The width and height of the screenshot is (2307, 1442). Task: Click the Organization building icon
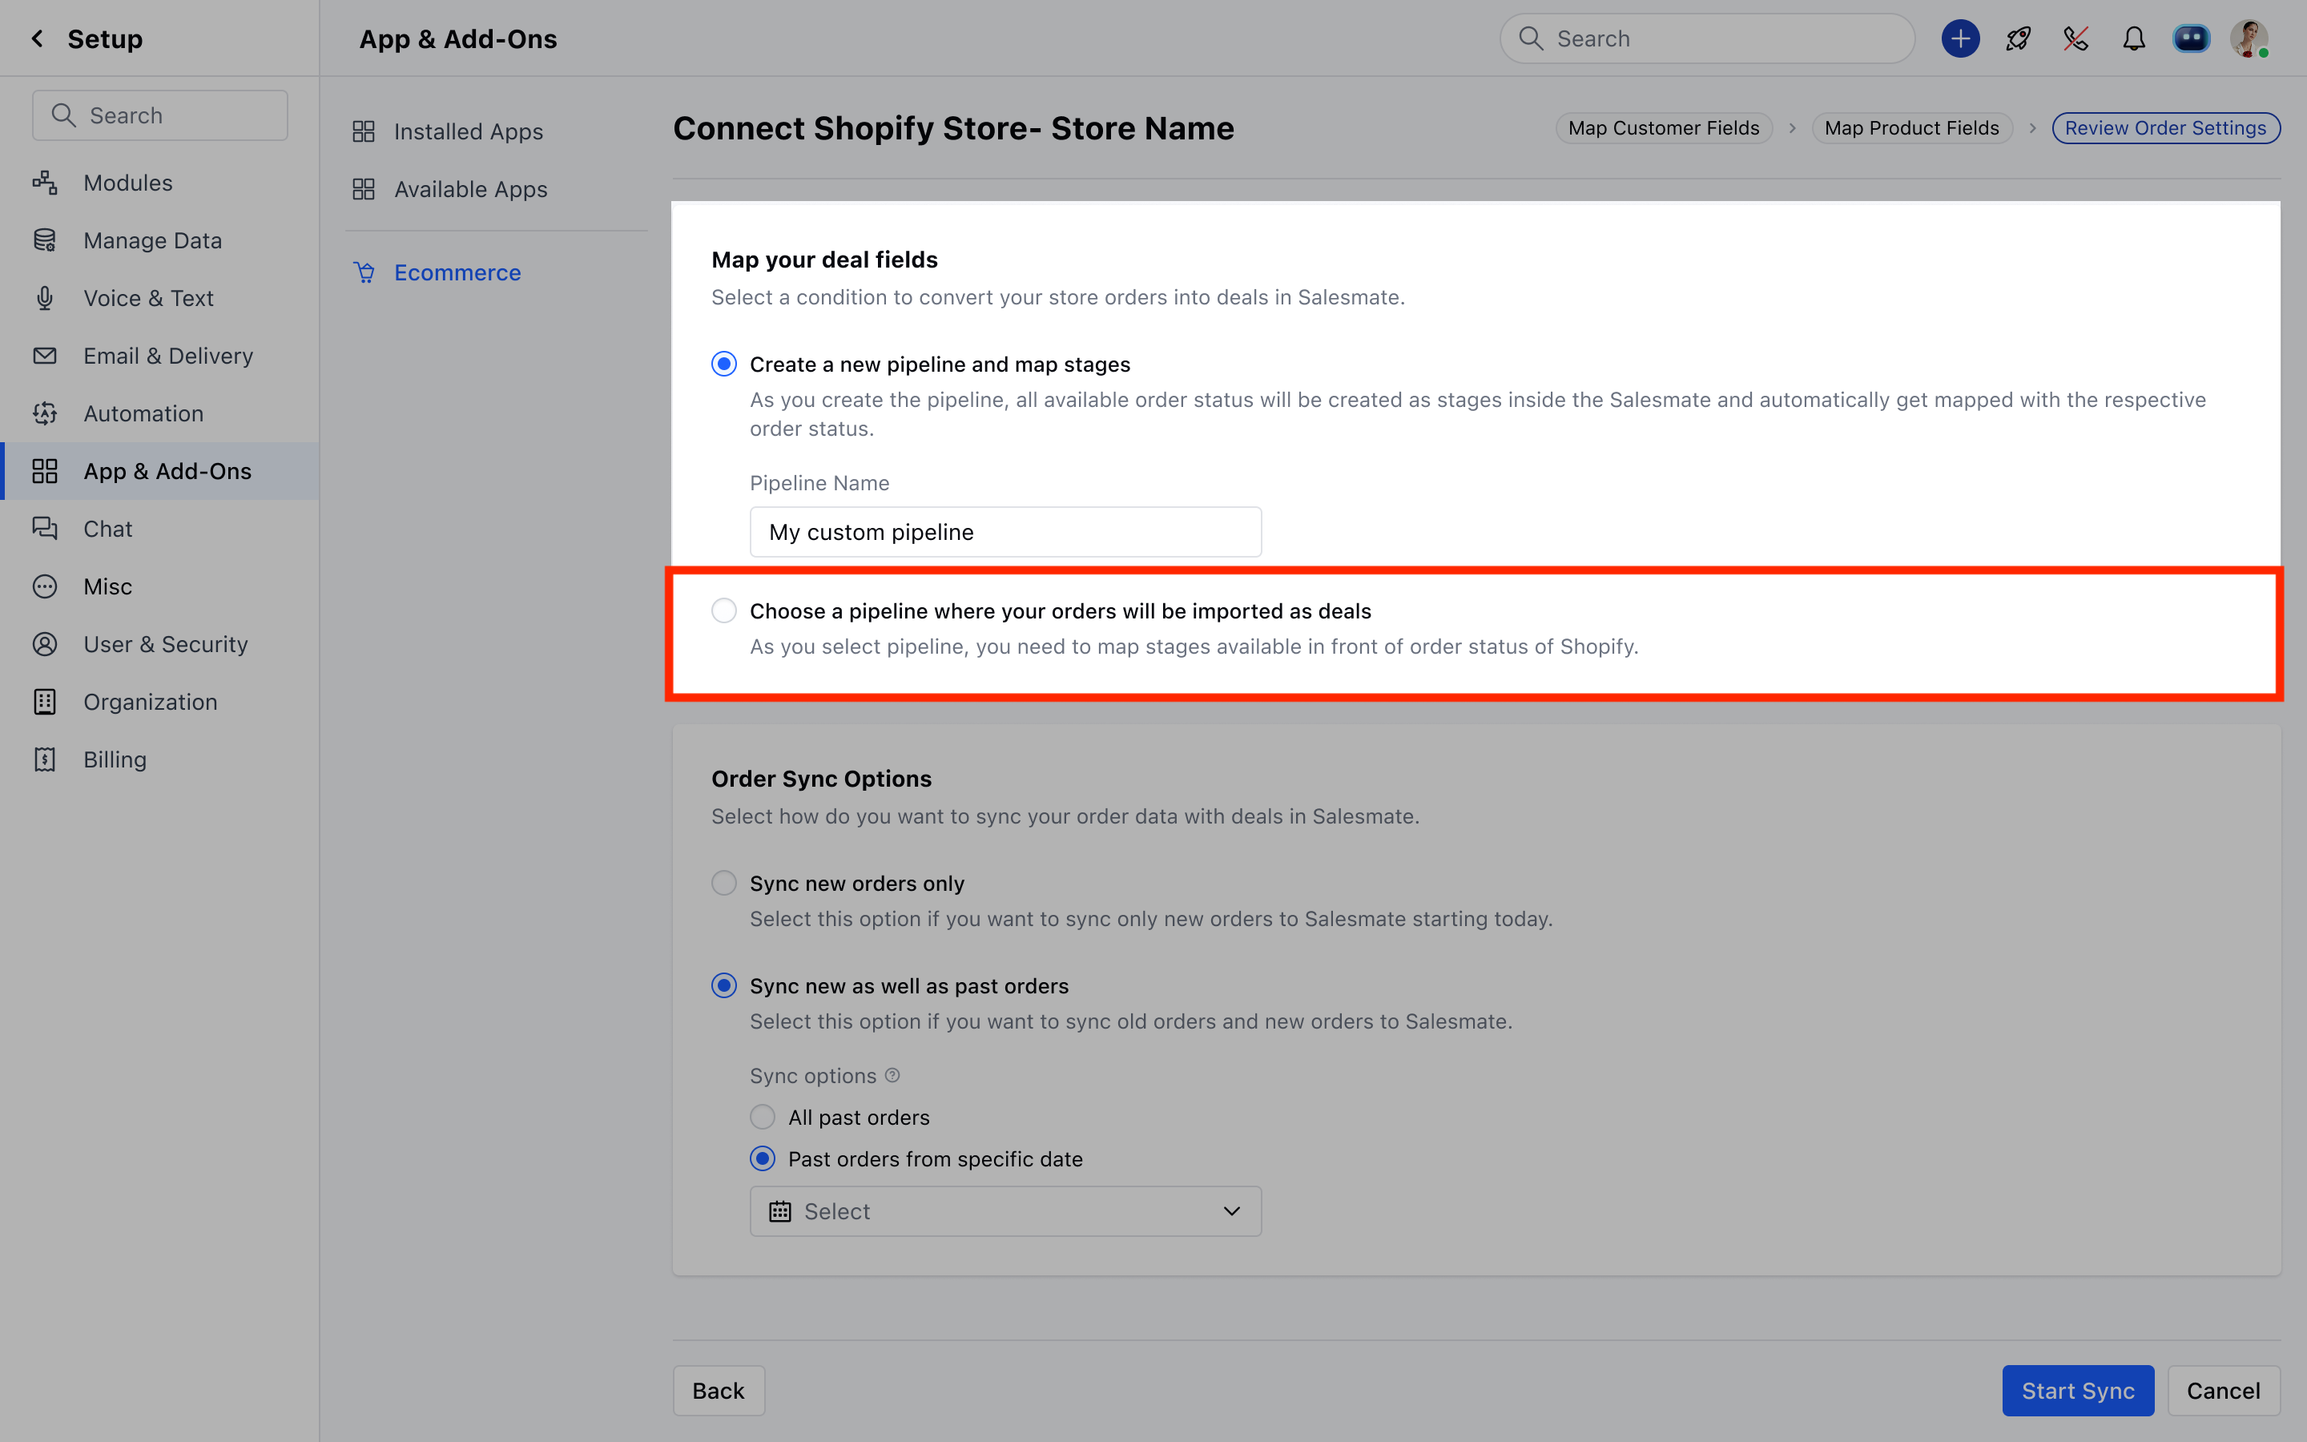[x=45, y=702]
